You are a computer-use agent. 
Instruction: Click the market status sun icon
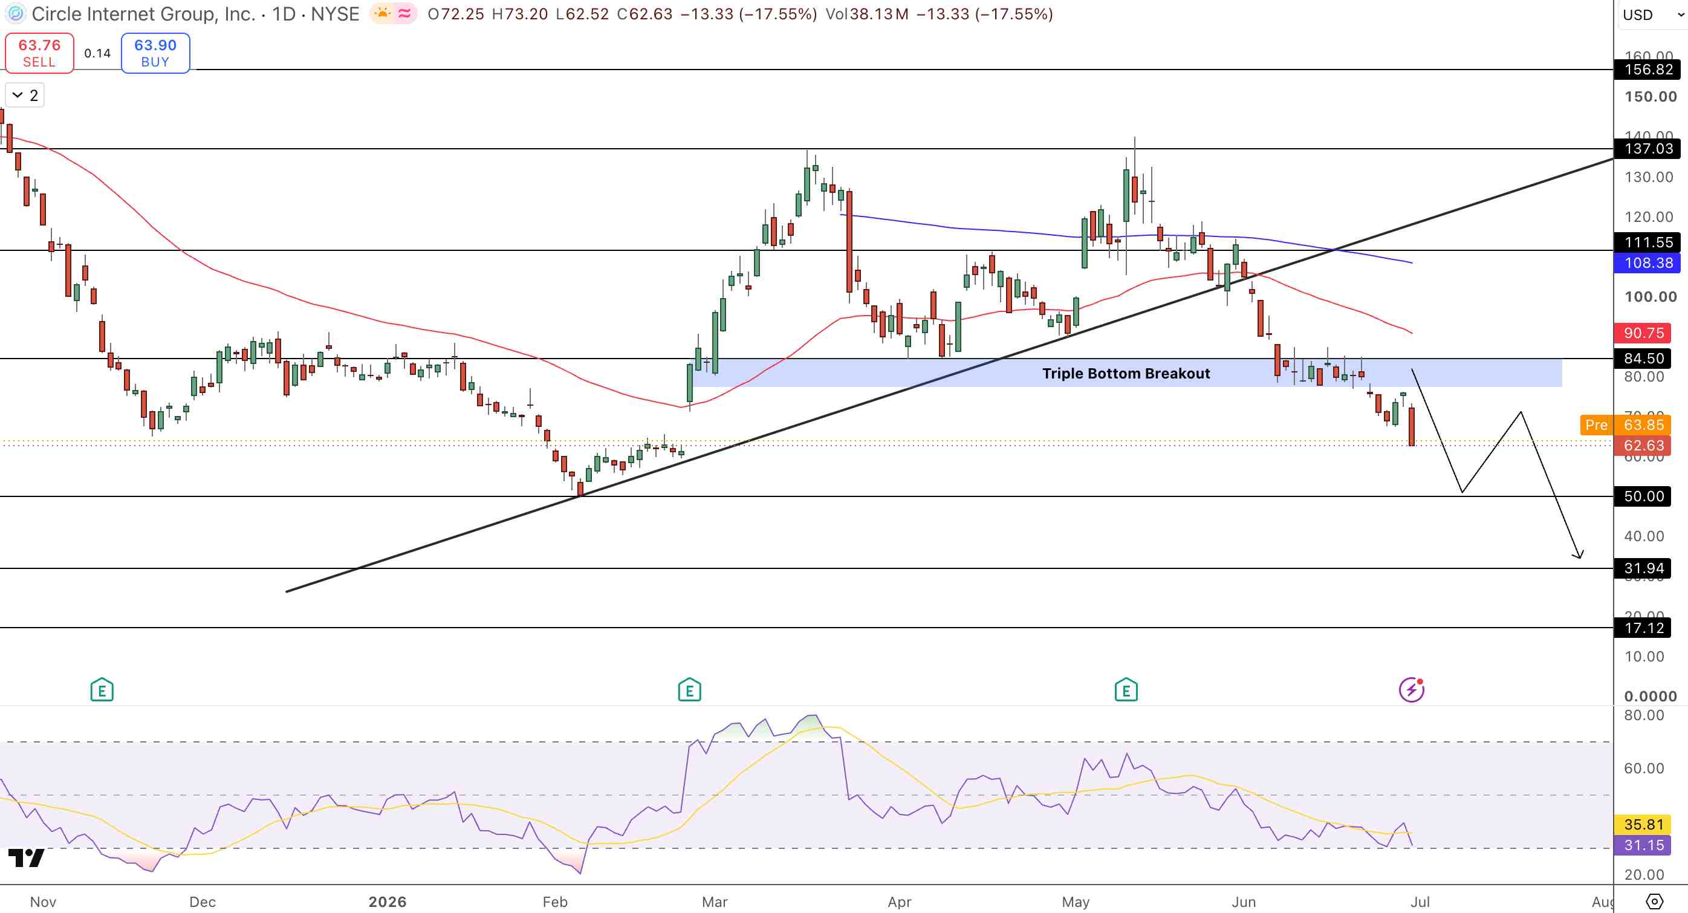coord(383,13)
